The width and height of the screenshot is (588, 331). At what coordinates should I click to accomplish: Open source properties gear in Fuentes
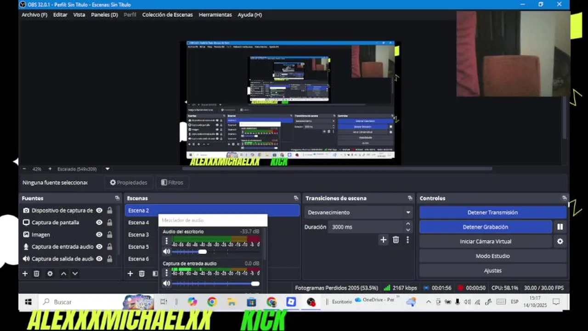coord(50,274)
